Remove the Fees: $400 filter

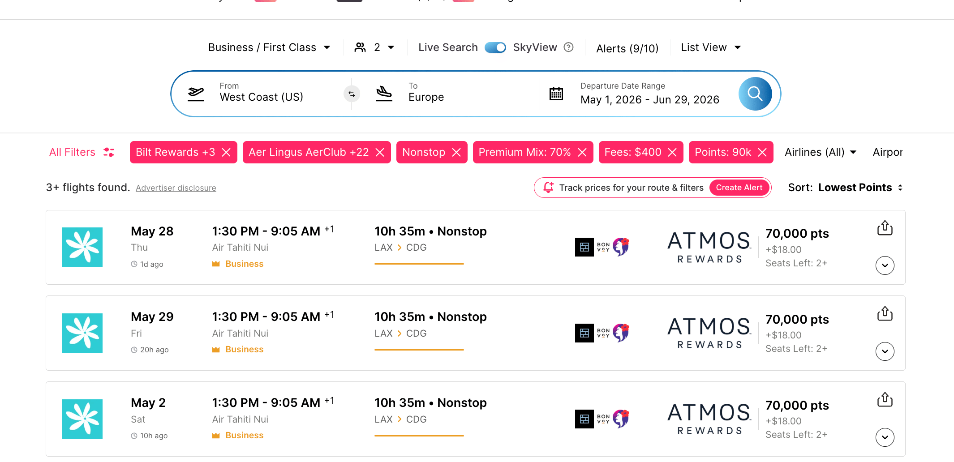(x=672, y=153)
